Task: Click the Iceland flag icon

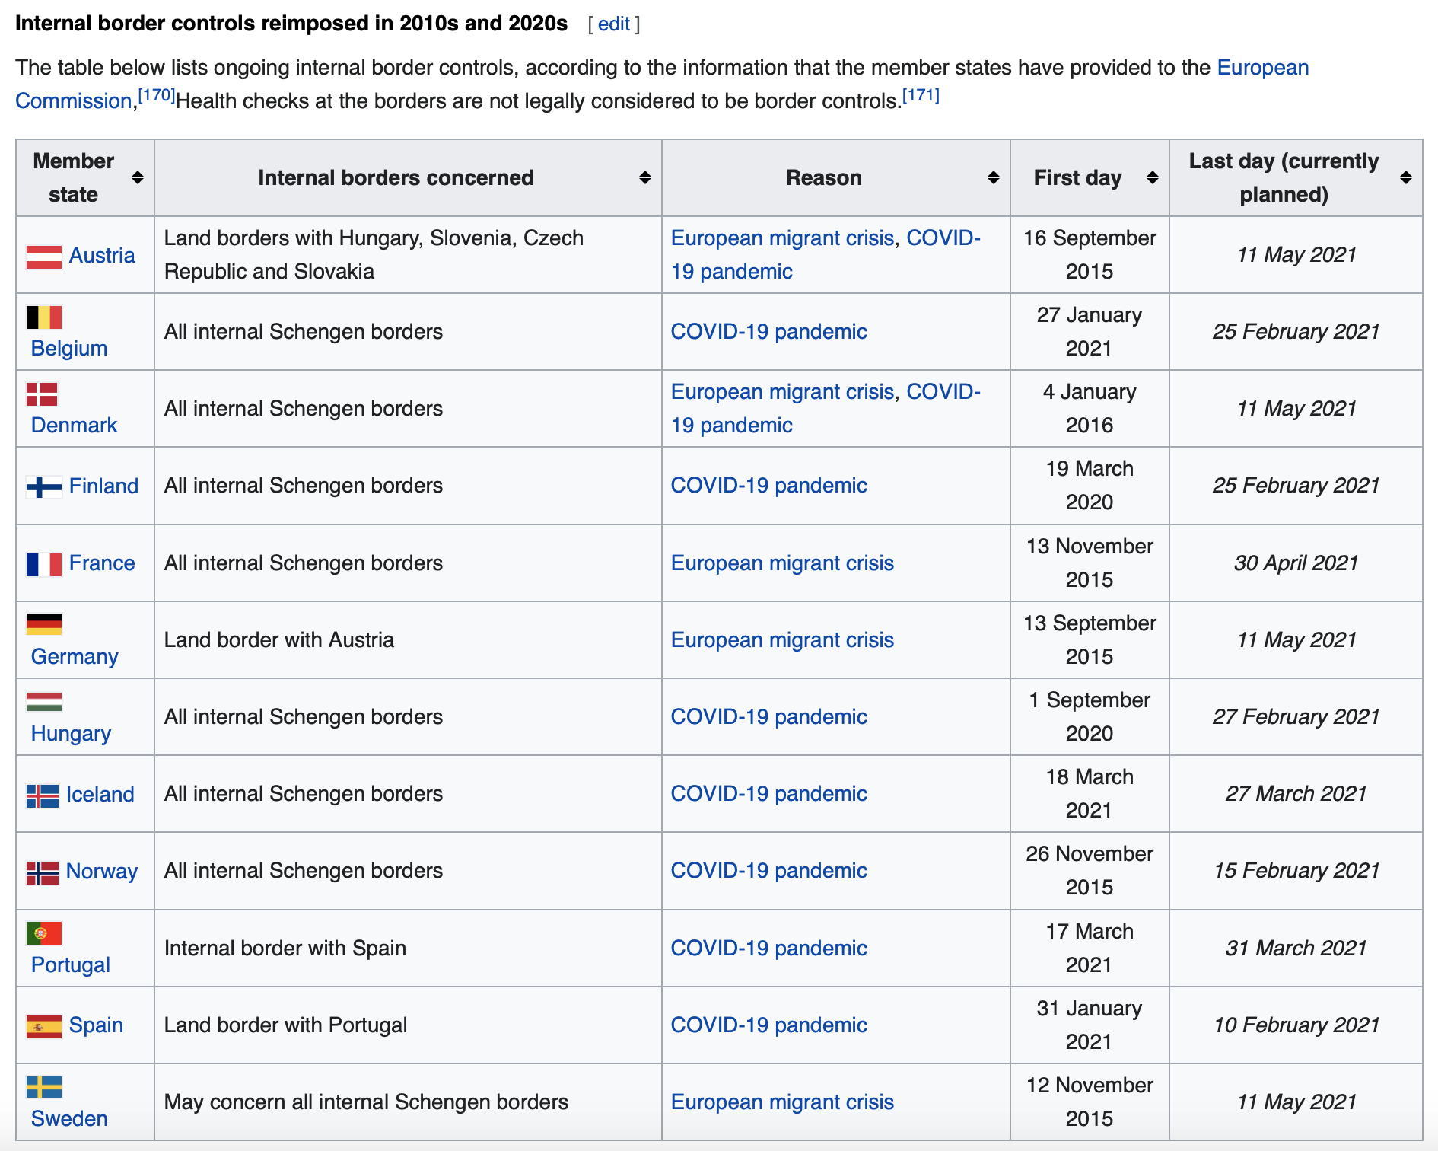Action: point(43,796)
